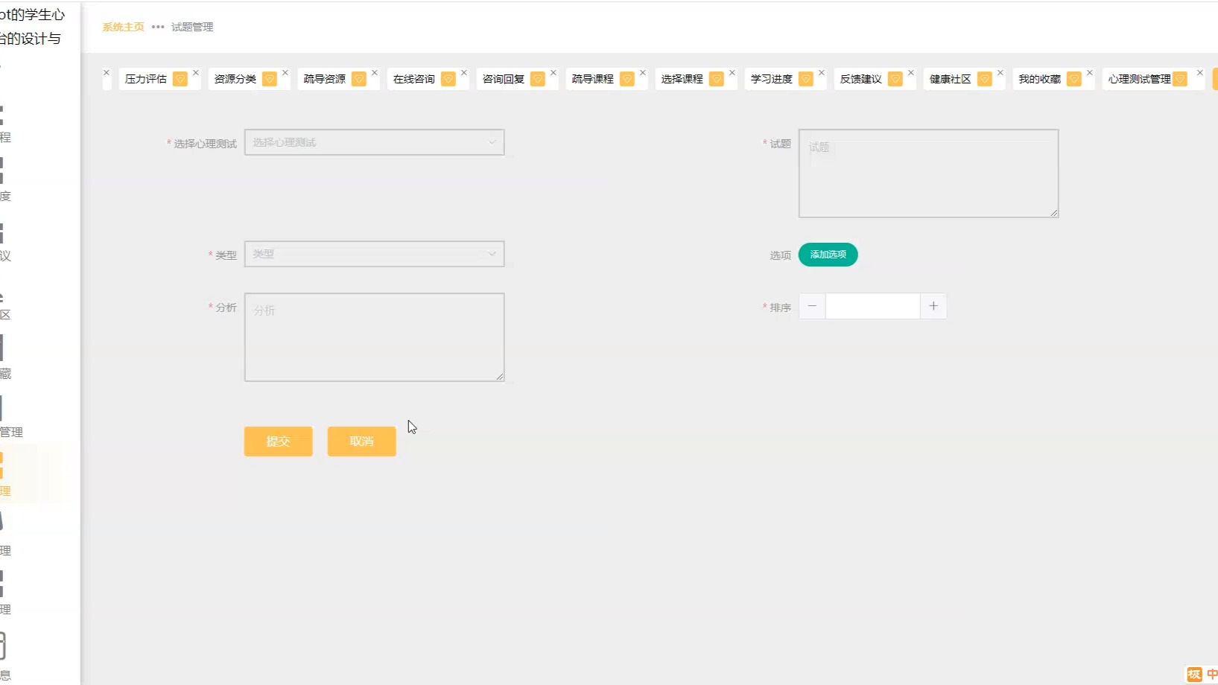Close the 学习进度 tab

[822, 73]
